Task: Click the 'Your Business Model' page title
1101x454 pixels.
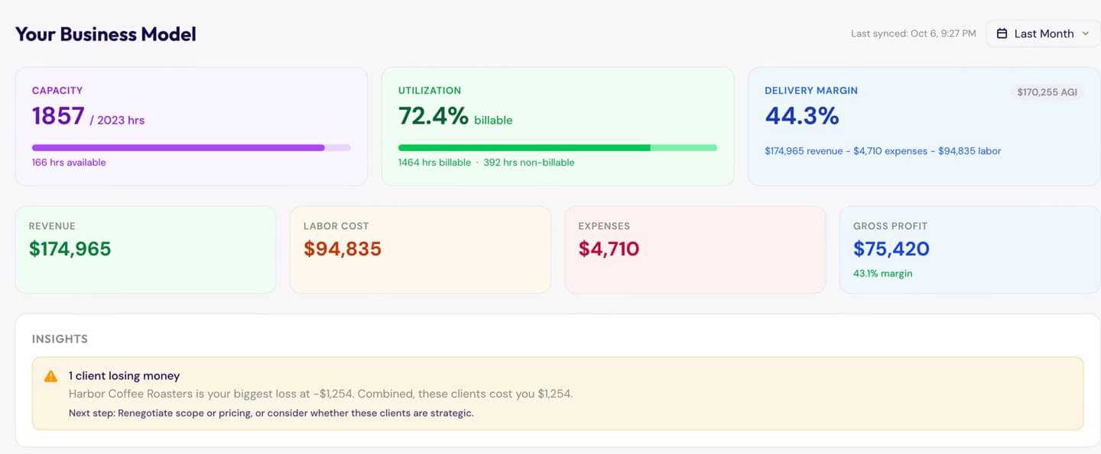Action: click(106, 34)
